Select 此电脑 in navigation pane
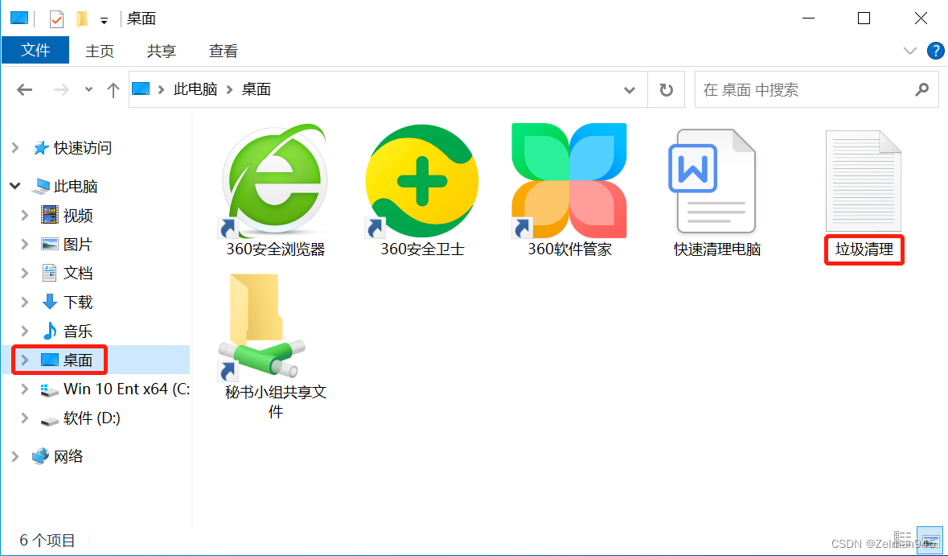 [x=65, y=187]
